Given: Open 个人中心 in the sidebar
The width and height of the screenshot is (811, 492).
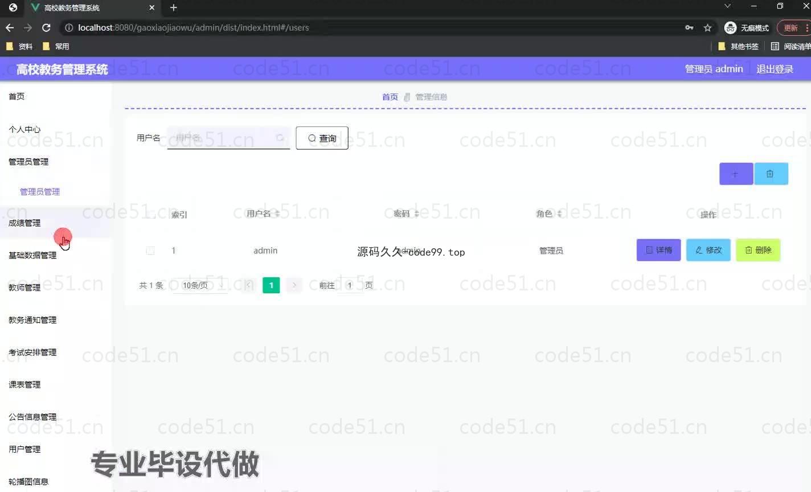Looking at the screenshot, I should pyautogui.click(x=55, y=129).
